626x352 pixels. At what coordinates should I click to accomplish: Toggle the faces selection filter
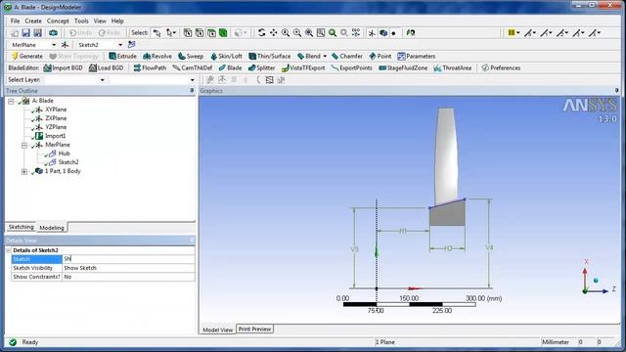[x=211, y=32]
